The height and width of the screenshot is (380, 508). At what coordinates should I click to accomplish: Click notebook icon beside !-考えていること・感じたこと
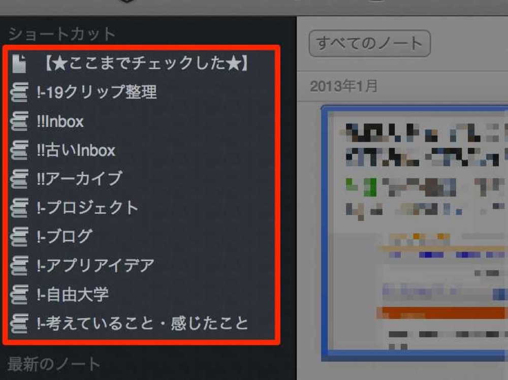(x=19, y=323)
